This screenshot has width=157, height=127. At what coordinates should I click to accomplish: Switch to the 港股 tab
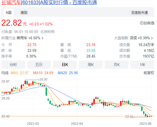24,13
